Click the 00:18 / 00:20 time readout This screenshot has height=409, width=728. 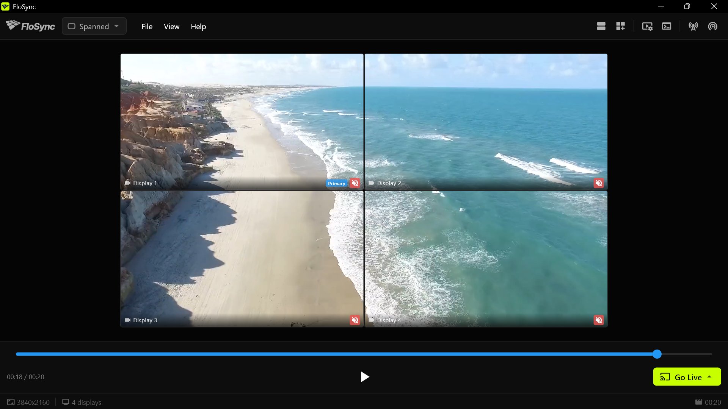[x=25, y=377]
